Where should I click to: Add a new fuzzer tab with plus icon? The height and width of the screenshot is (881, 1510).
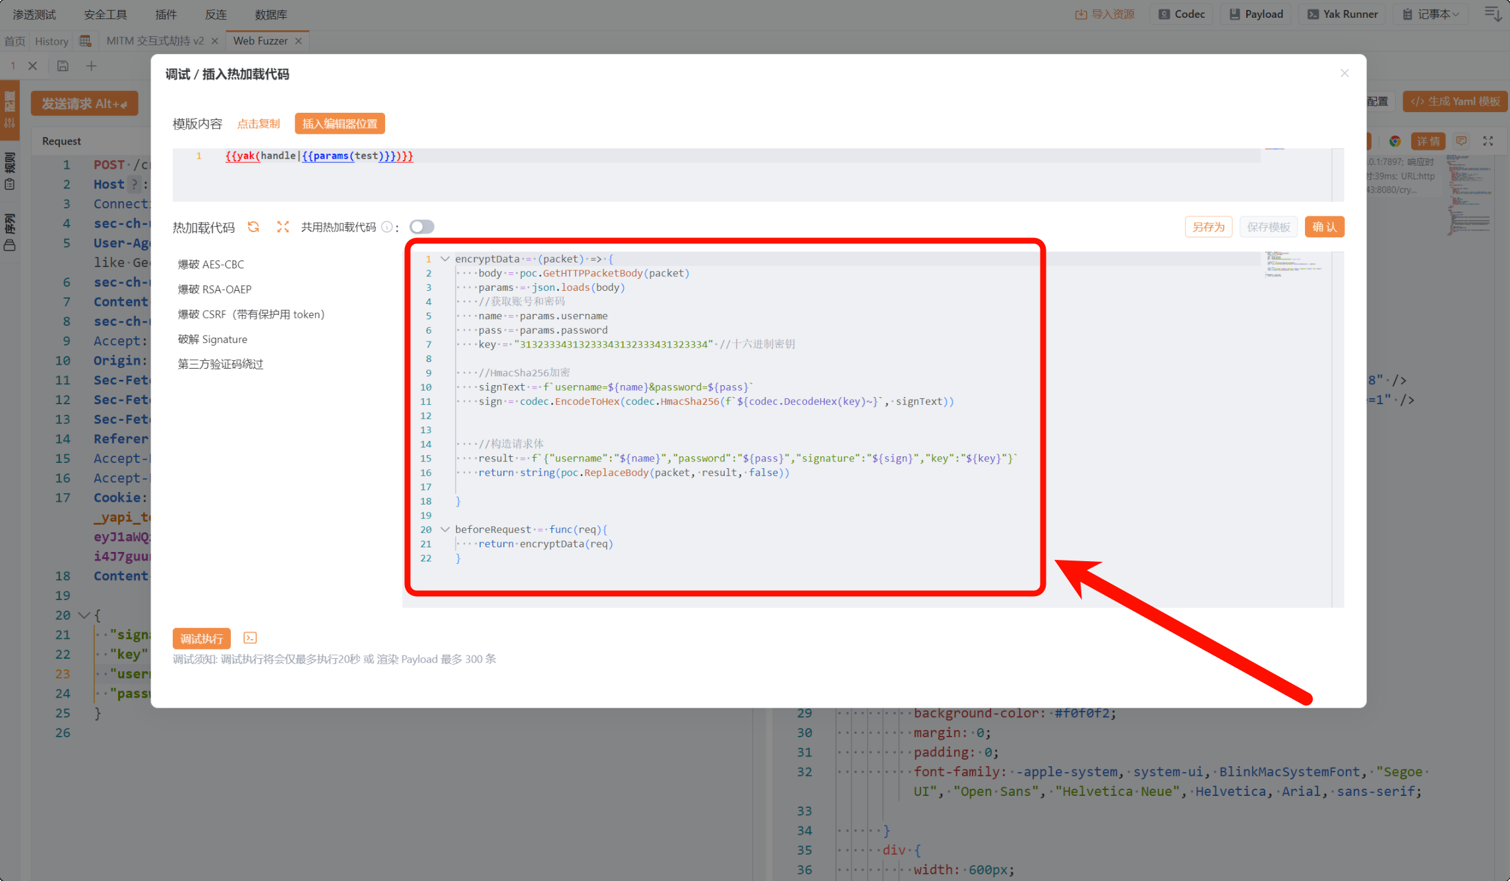pyautogui.click(x=92, y=65)
